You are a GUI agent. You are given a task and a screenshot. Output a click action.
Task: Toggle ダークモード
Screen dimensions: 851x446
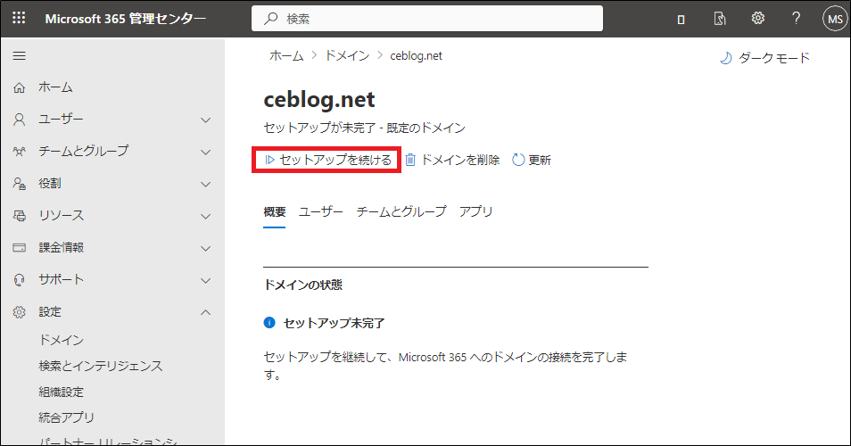pyautogui.click(x=764, y=58)
